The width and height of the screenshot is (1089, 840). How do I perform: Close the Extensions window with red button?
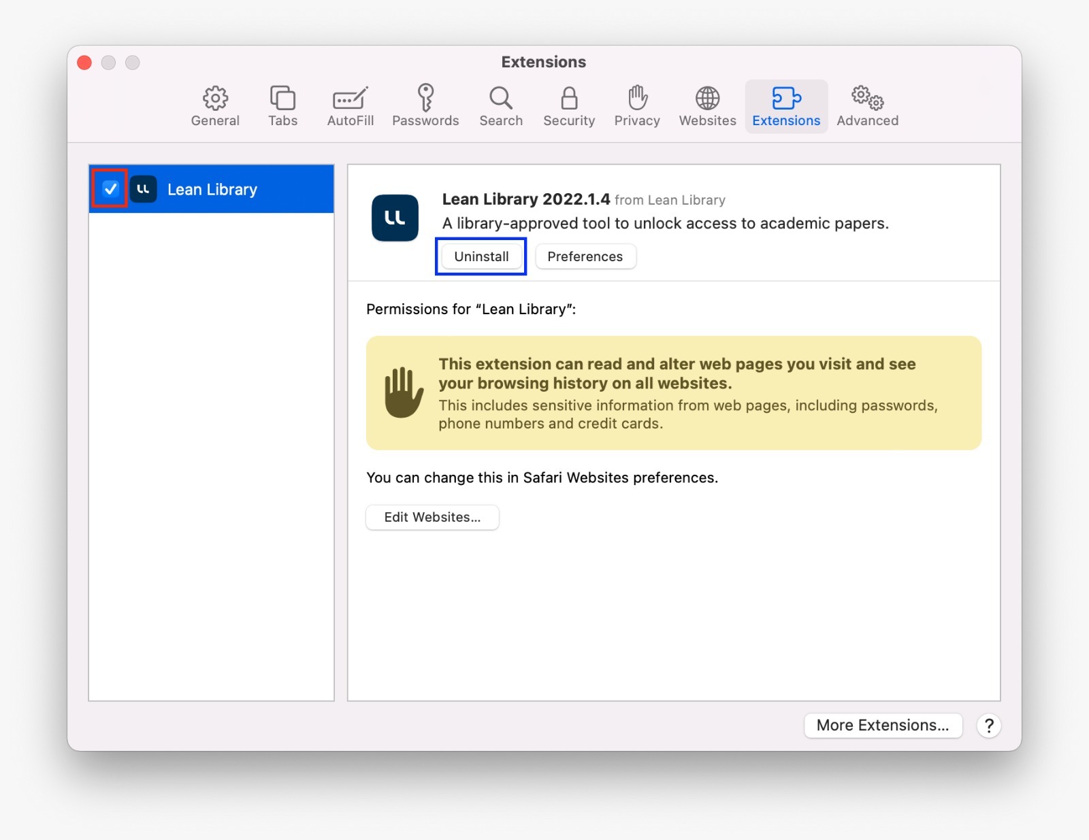point(84,63)
